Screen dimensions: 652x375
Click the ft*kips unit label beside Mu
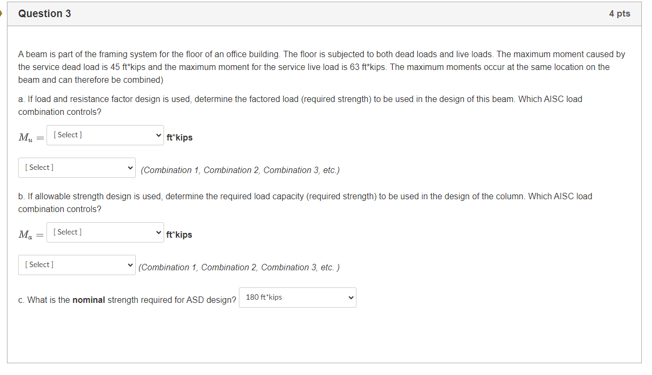point(180,137)
